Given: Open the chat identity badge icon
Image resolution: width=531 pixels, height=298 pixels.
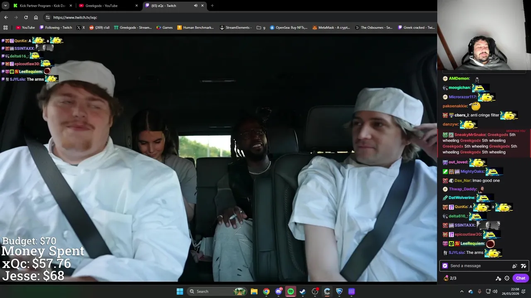Looking at the screenshot, I should (x=445, y=266).
